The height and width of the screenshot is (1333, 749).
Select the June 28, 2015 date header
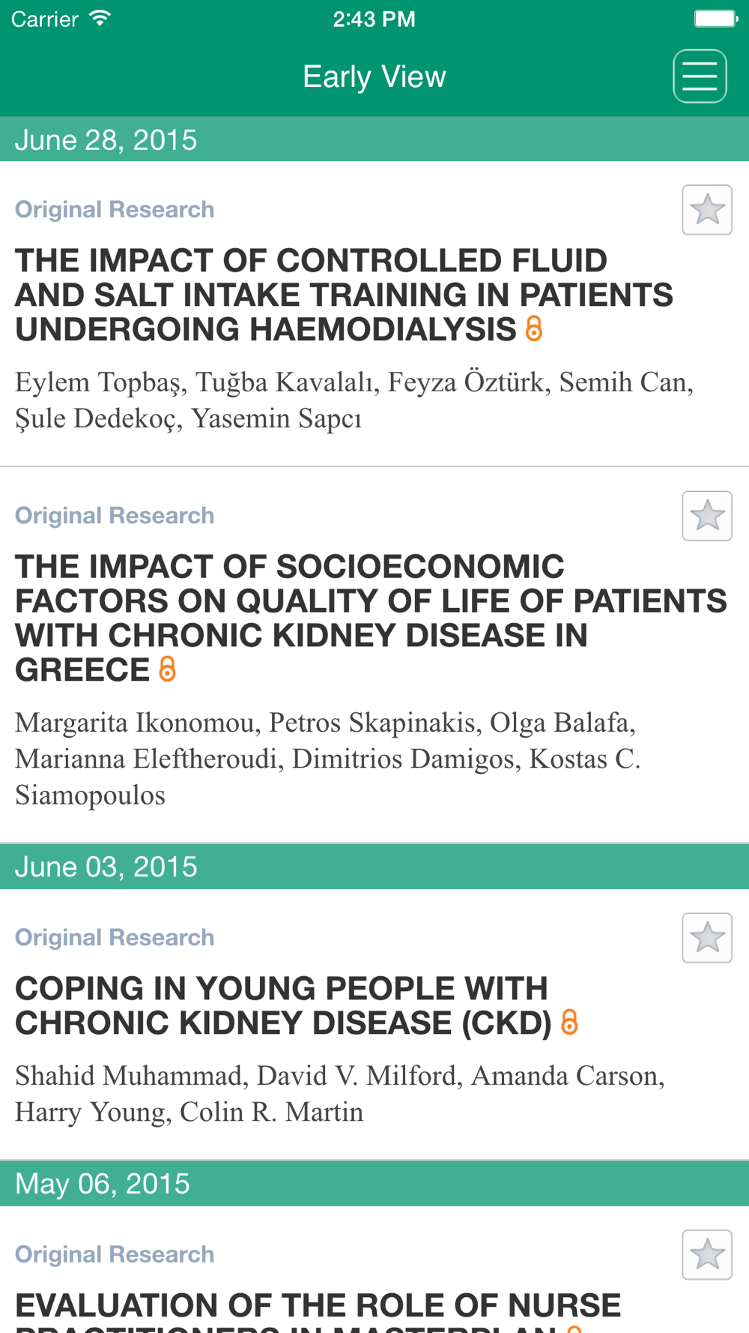point(374,139)
